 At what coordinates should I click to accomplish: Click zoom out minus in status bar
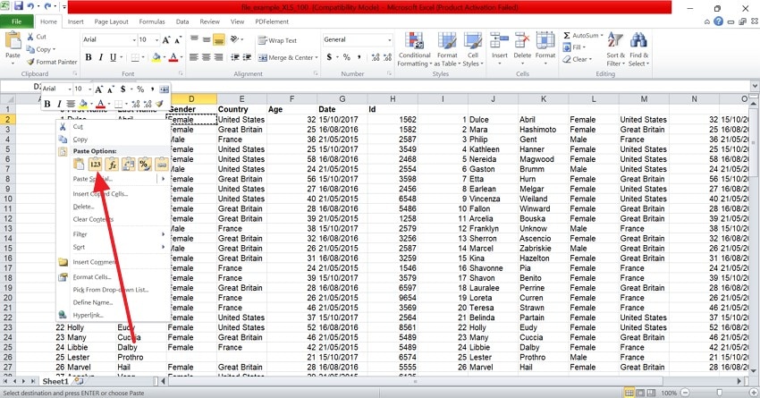[685, 393]
